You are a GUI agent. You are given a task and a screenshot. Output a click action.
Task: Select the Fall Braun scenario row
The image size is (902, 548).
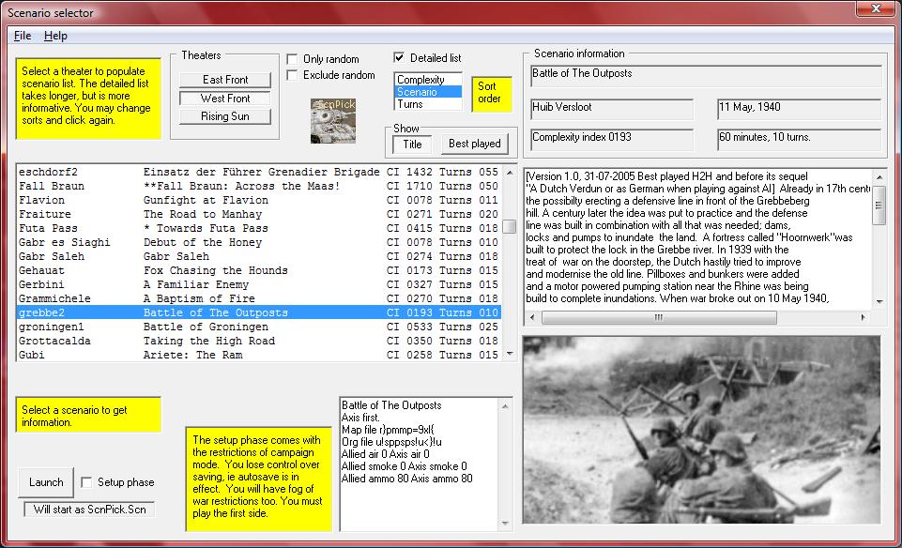coord(258,186)
